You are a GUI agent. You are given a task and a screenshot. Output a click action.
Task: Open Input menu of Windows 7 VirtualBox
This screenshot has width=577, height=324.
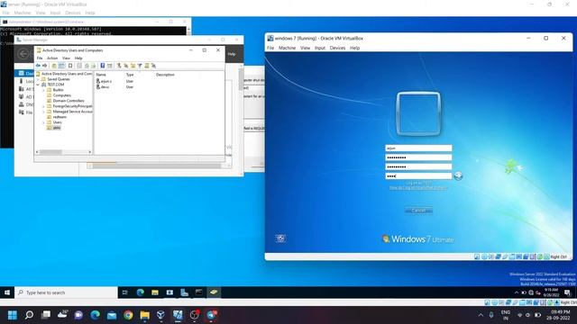(320, 48)
